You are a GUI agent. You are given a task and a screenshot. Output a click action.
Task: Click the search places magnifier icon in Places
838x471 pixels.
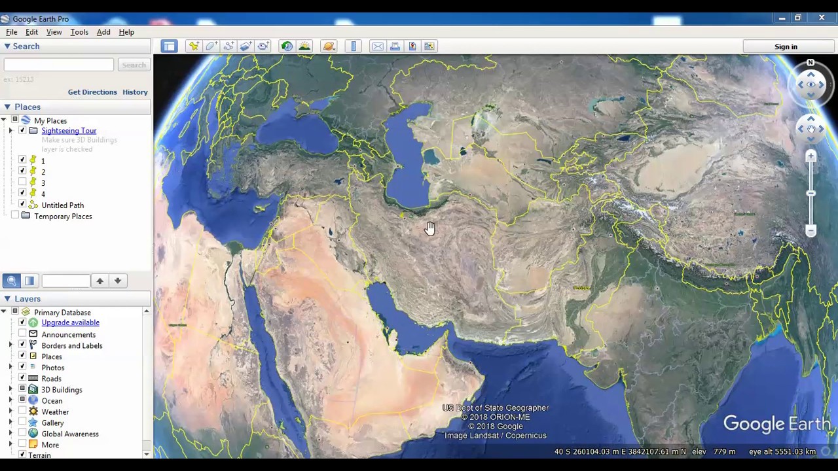click(x=11, y=281)
